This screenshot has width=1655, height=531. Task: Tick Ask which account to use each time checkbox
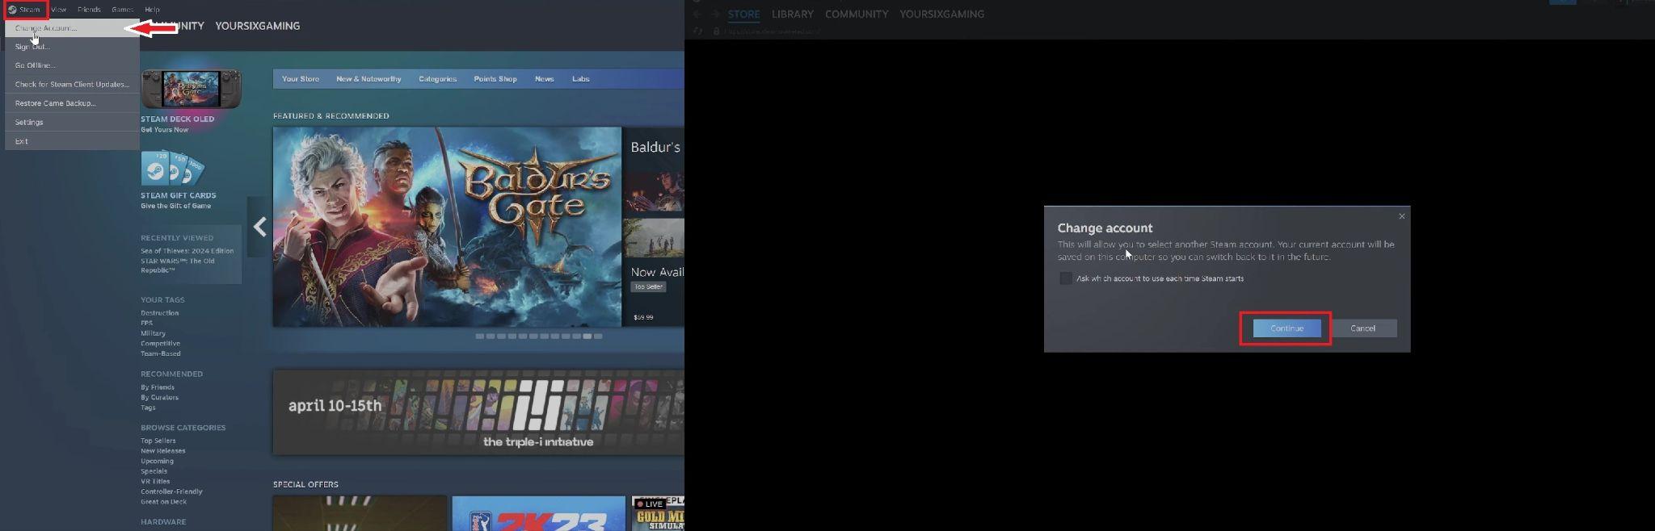point(1066,278)
